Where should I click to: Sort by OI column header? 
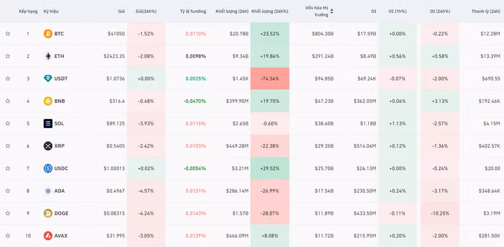click(373, 11)
